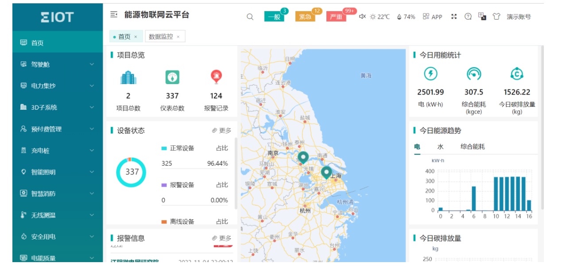Click the muted speaker icon
The image size is (574, 267).
[x=362, y=16]
